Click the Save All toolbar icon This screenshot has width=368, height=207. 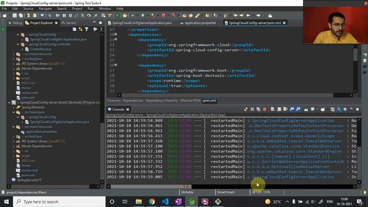[x=21, y=16]
